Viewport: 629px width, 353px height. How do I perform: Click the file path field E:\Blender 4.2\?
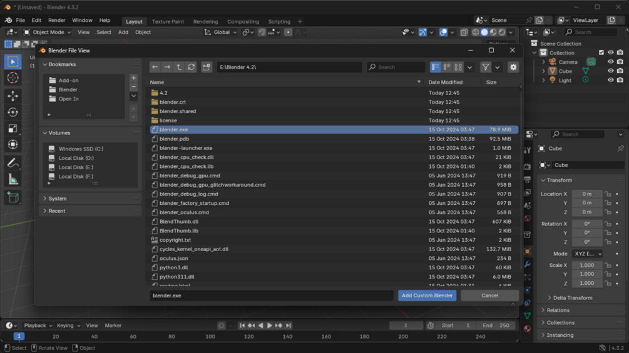[289, 67]
